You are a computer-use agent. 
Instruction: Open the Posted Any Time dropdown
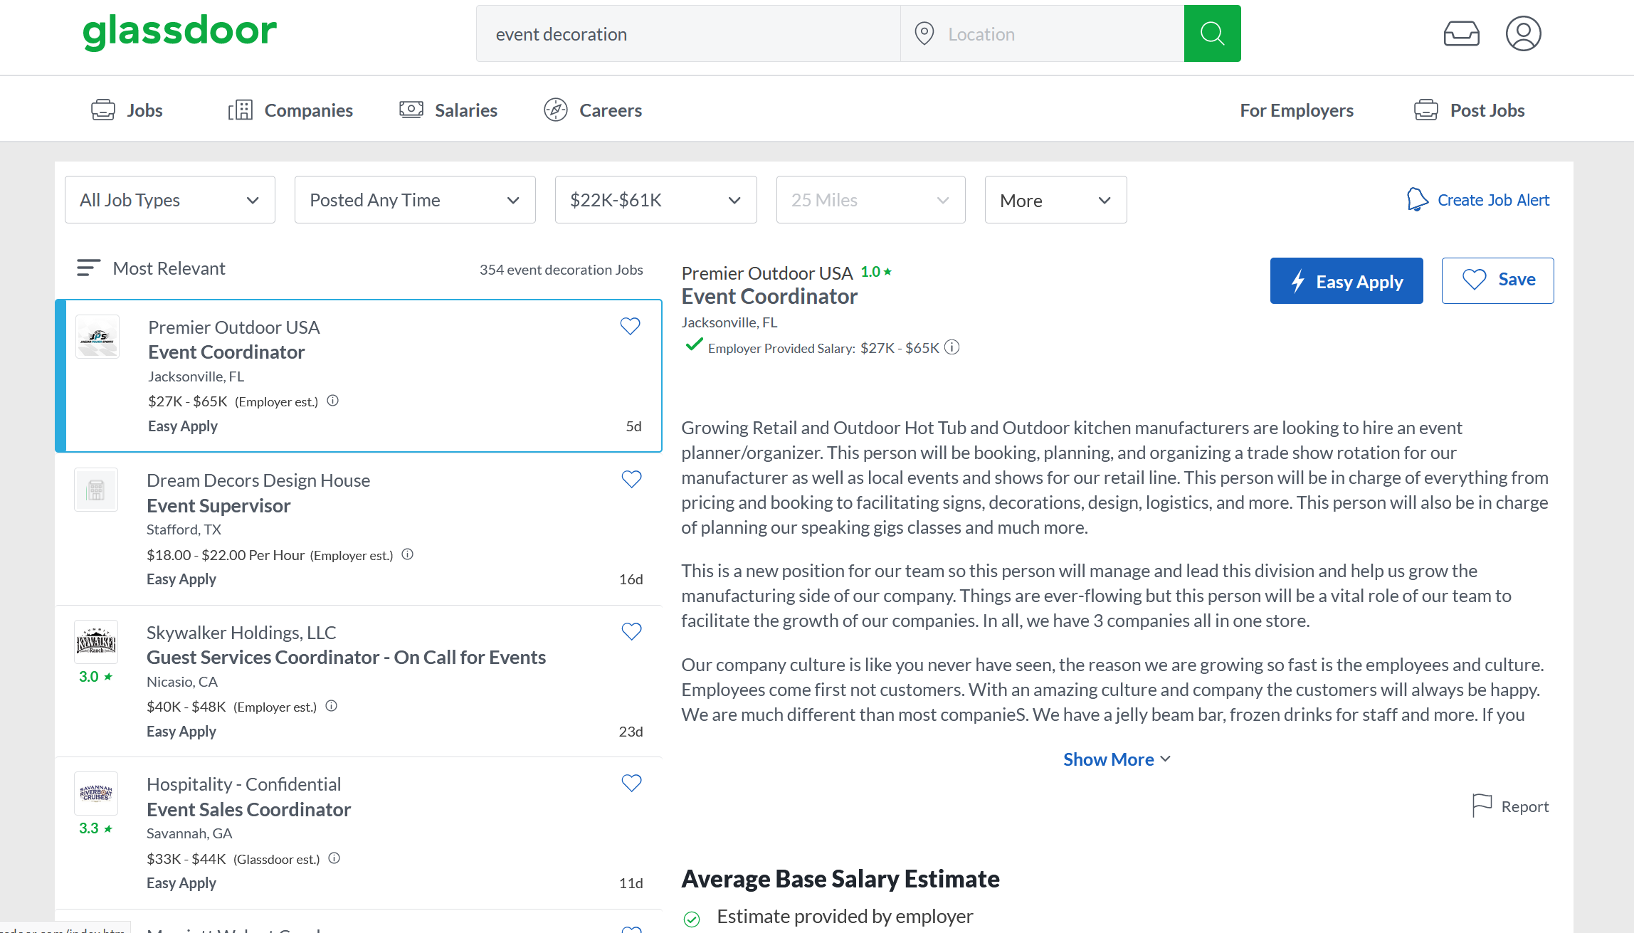pos(415,200)
